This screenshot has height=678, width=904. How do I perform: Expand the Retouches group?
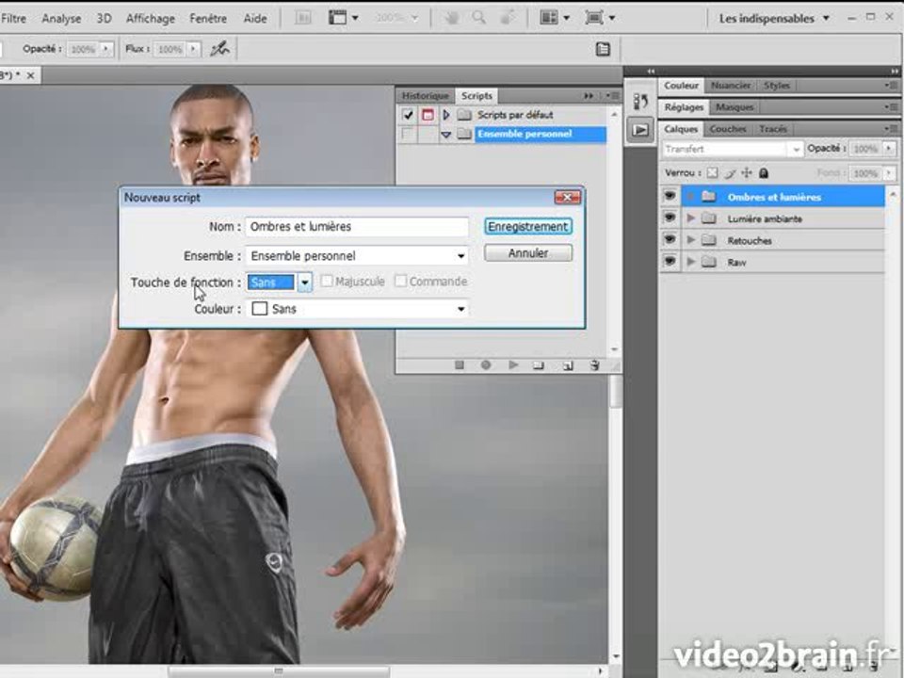point(690,240)
